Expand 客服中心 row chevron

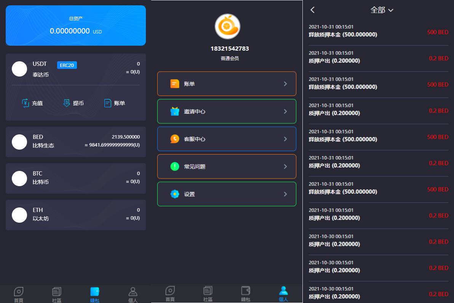click(285, 139)
